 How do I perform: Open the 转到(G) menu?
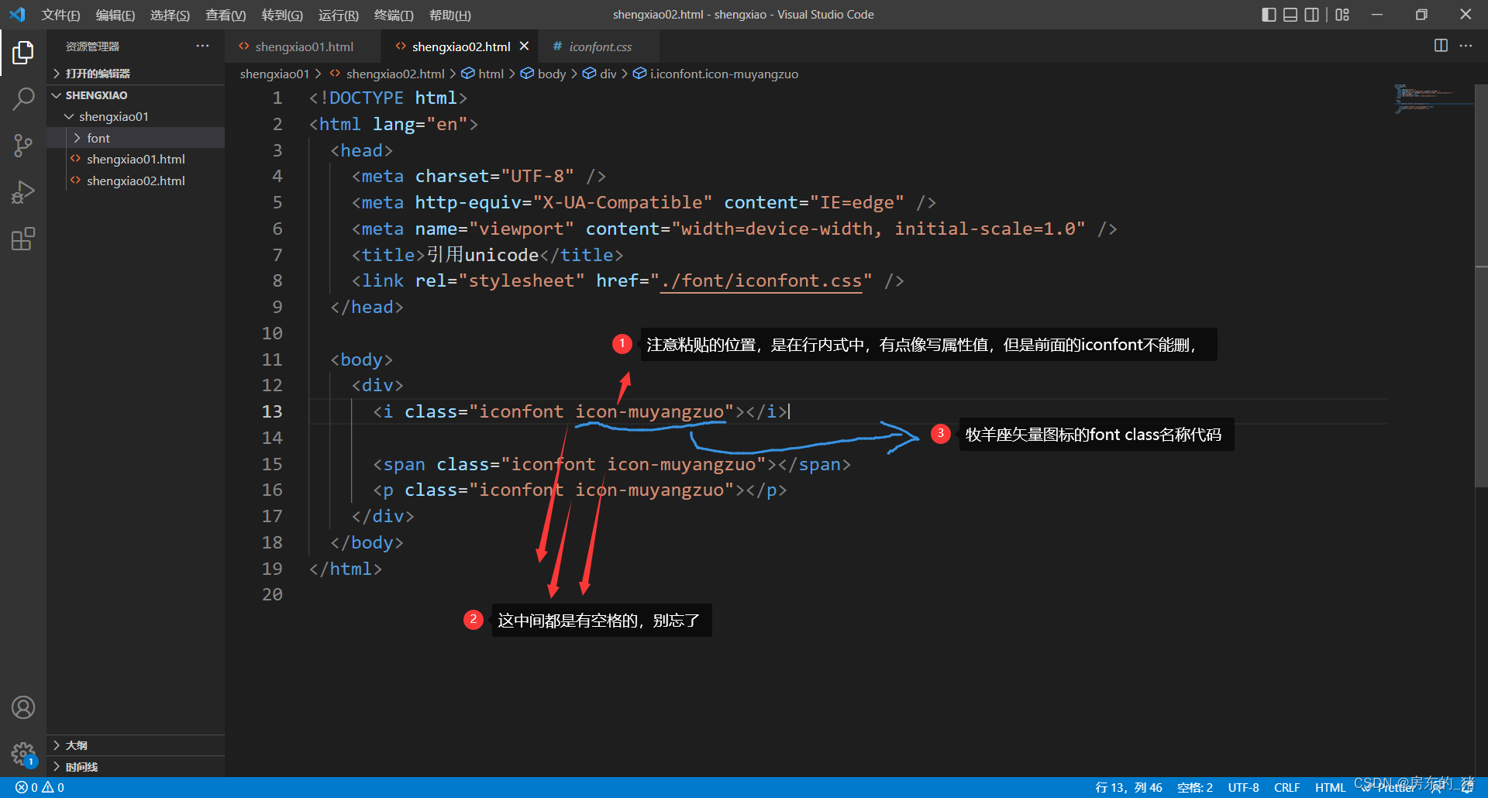point(282,15)
